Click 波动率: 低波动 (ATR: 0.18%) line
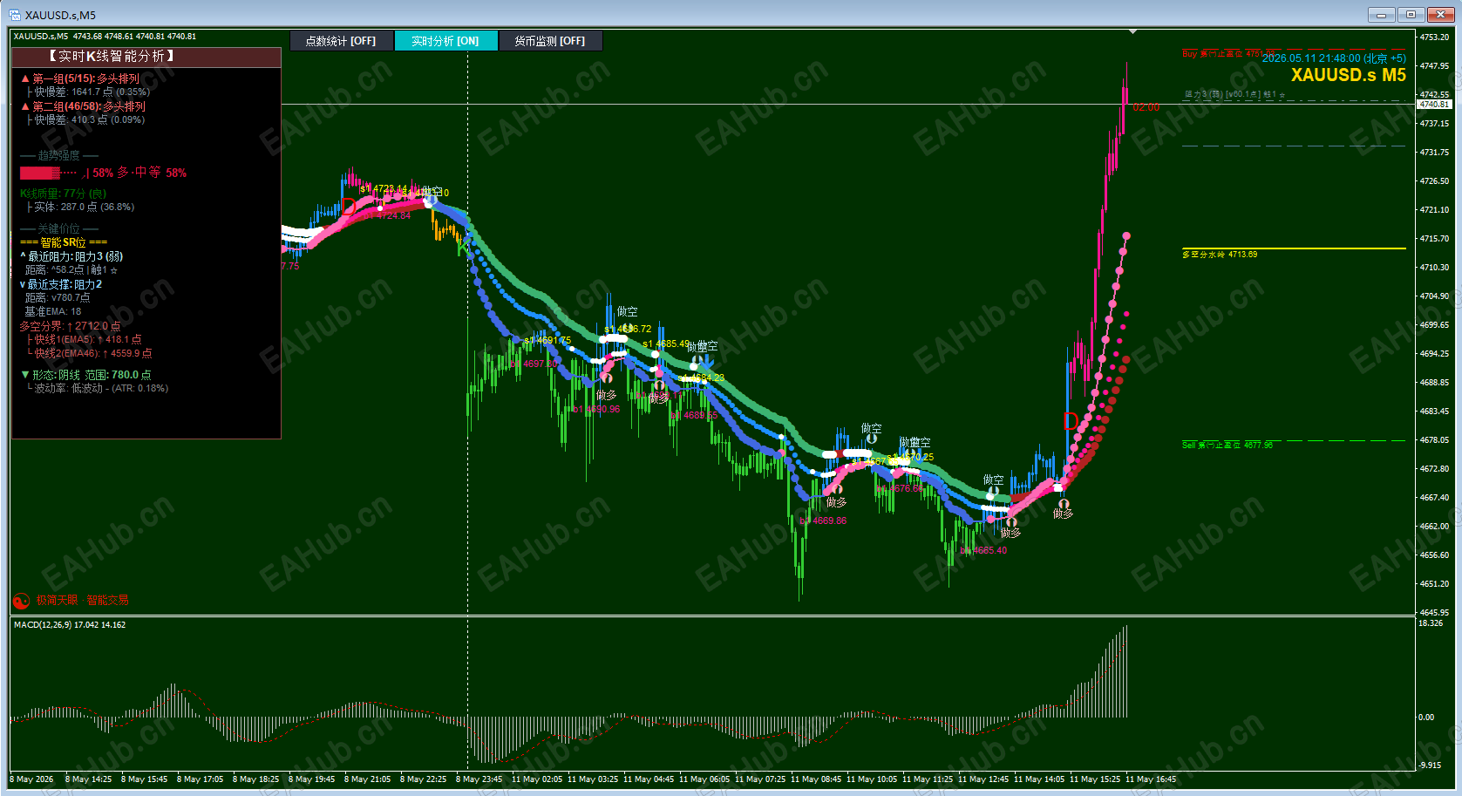1462x796 pixels. tap(97, 388)
